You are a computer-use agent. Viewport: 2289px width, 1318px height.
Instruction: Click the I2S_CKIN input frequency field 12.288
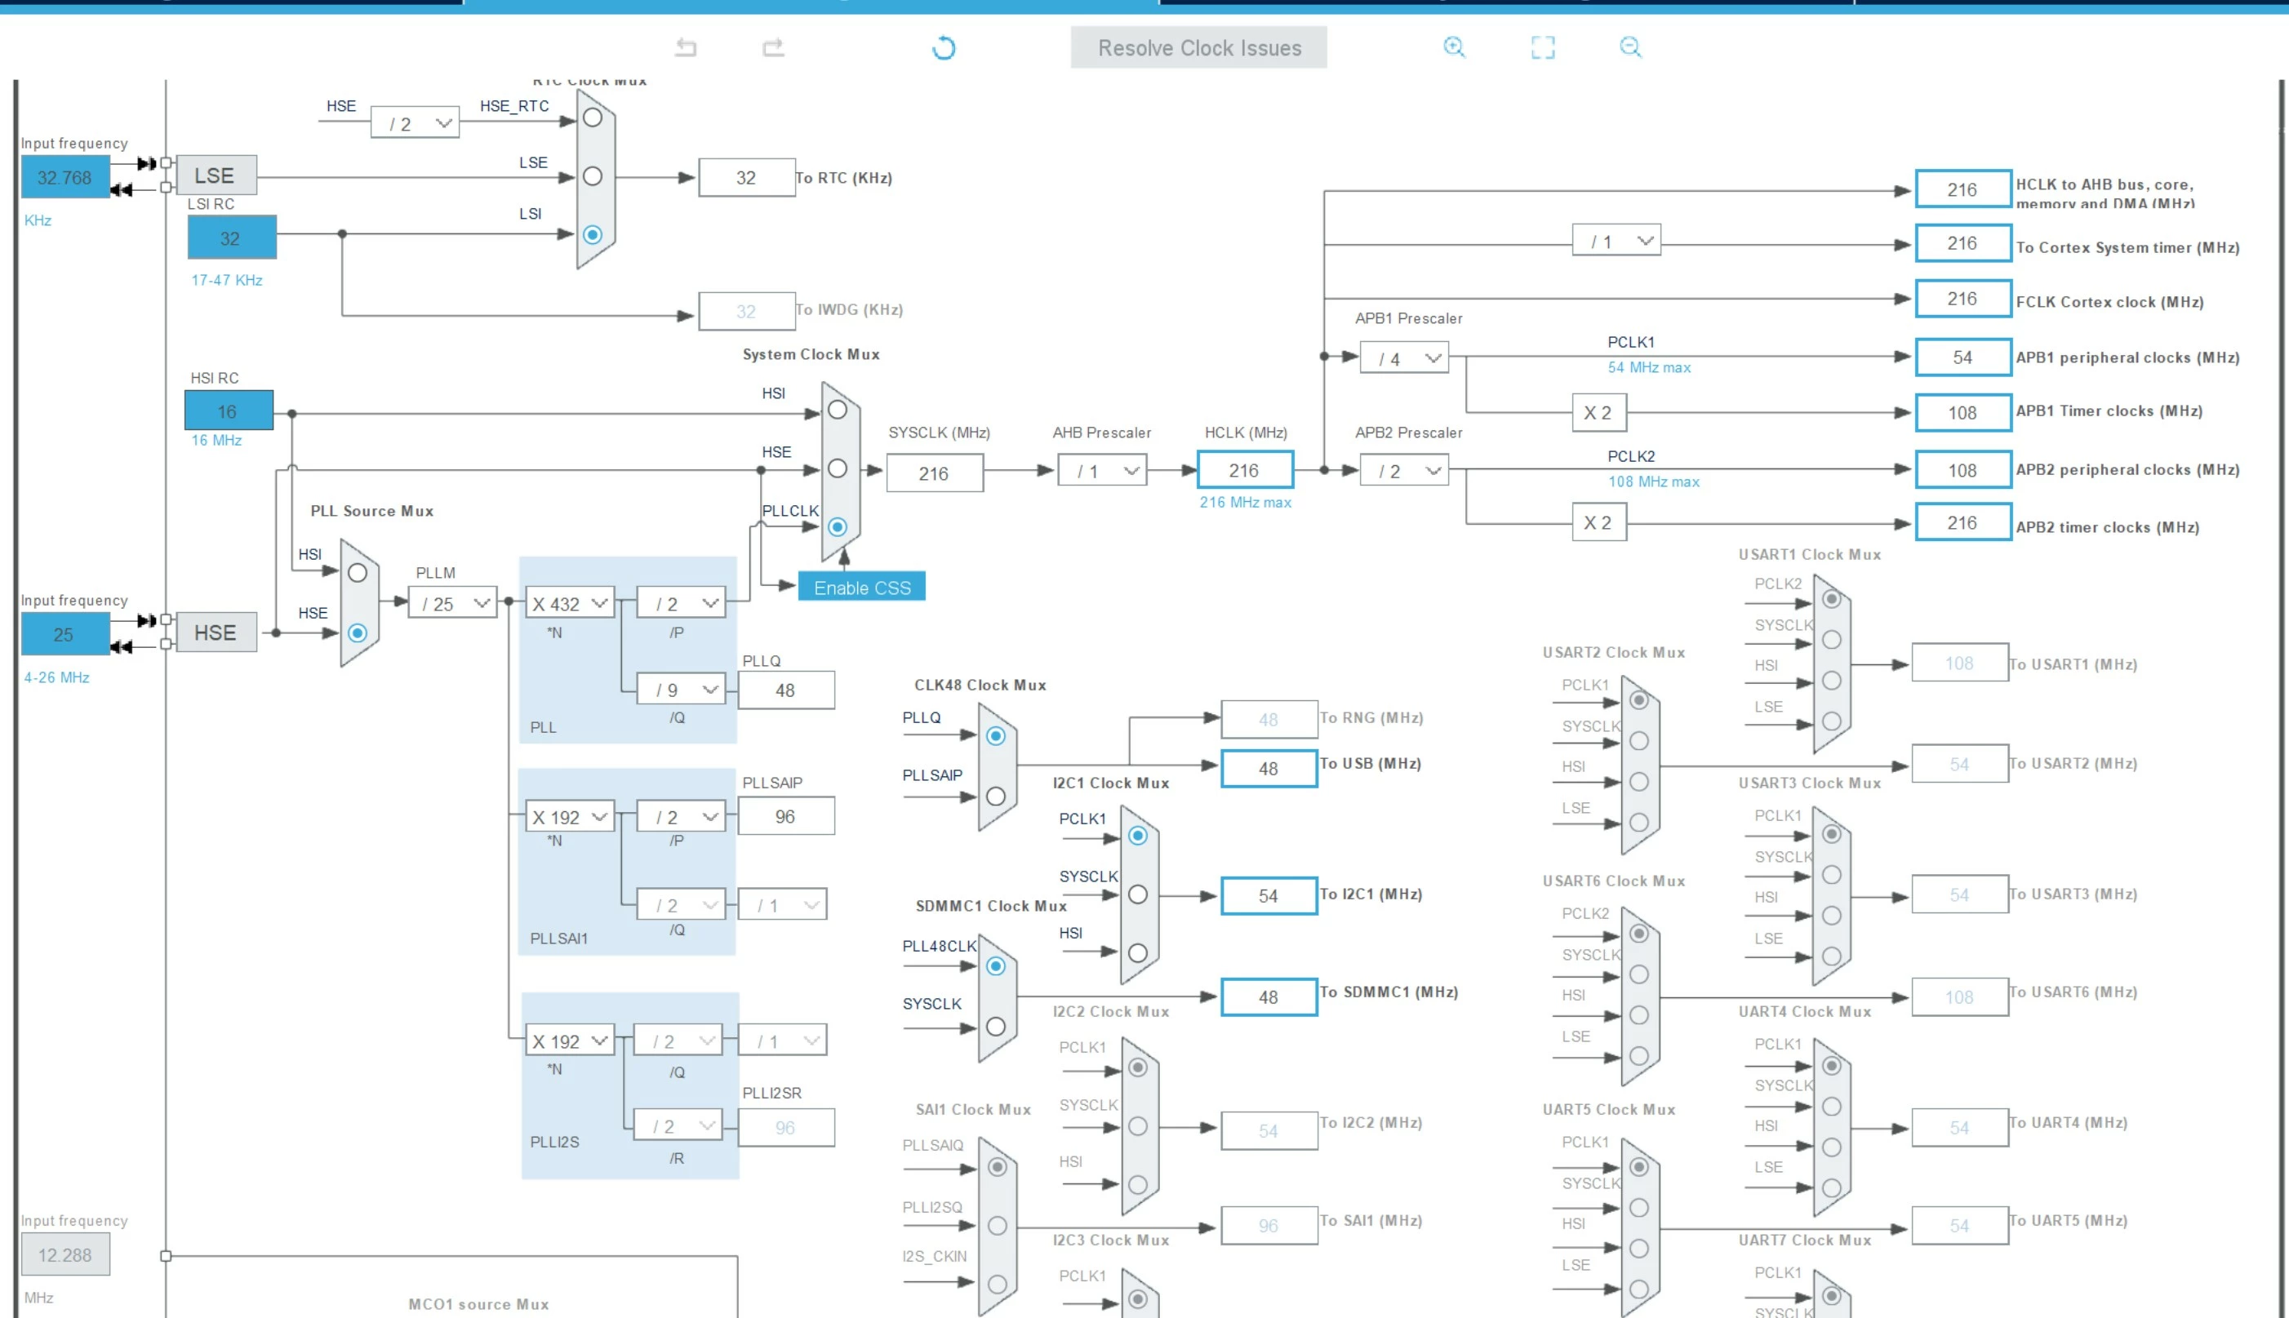tap(65, 1254)
